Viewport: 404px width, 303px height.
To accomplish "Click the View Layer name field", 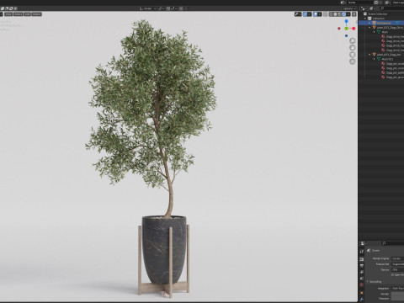I will pyautogui.click(x=398, y=3).
